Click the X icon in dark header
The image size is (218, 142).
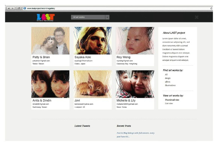[x=197, y=17]
